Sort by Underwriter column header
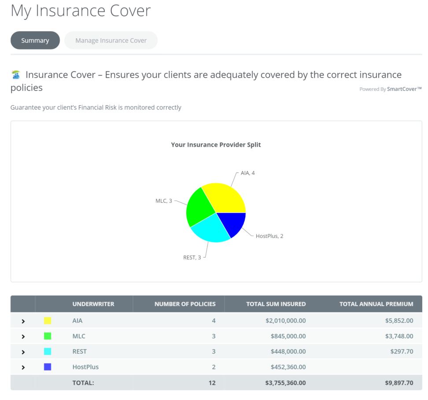Screen dimensions: 428x400 93,304
